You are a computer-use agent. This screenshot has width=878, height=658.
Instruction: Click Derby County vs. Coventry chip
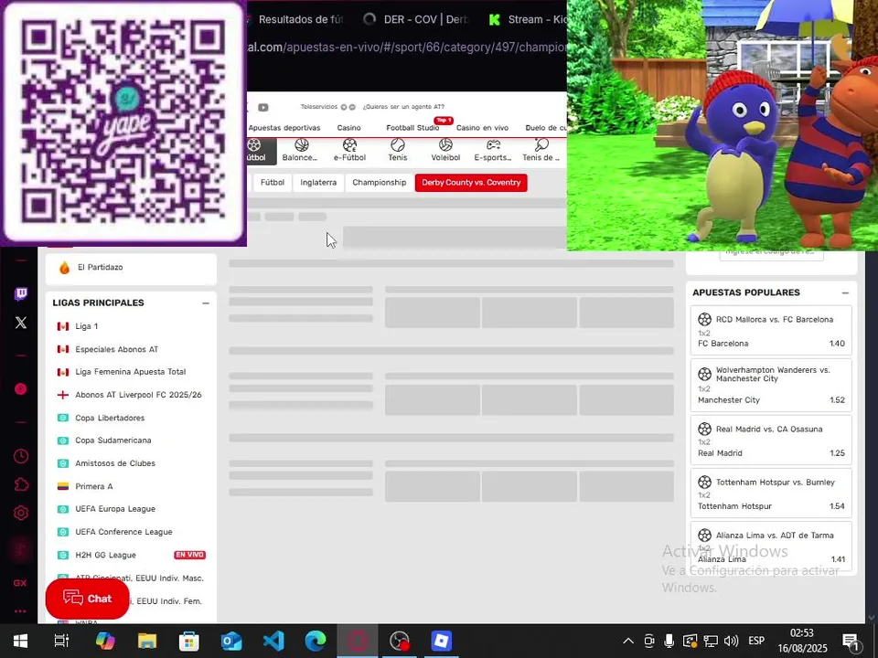(471, 183)
